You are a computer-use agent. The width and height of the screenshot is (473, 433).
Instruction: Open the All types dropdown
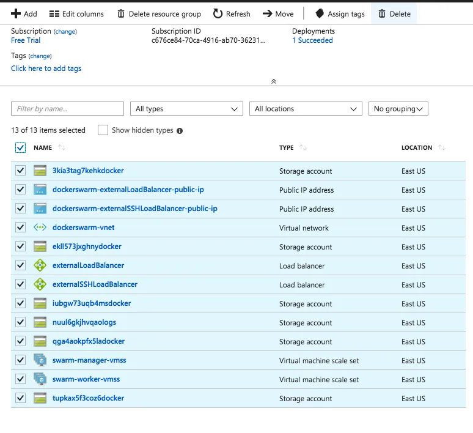click(x=186, y=109)
